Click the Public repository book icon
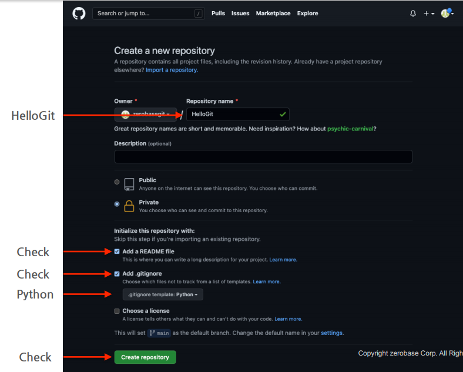 [x=129, y=184]
